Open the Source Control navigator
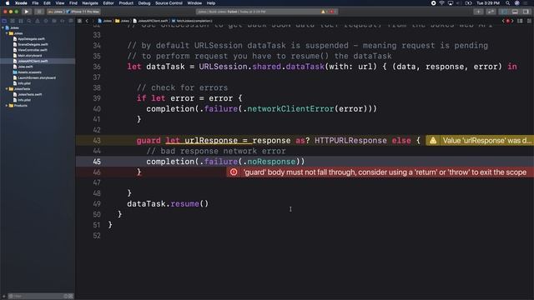Image resolution: width=534 pixels, height=300 pixels. coord(13,21)
